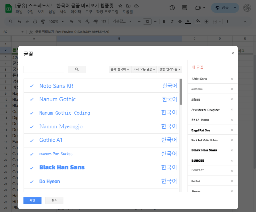
Task: Click the 취소 cancel button
Action: [x=54, y=200]
